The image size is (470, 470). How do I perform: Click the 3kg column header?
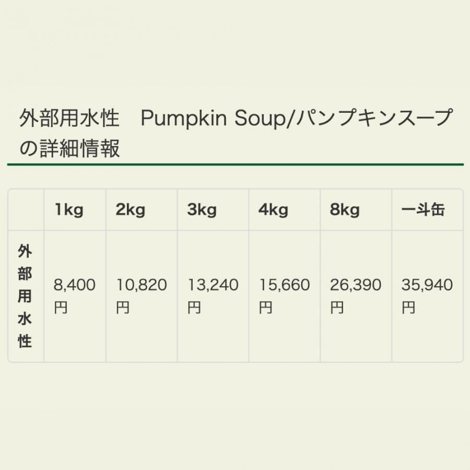[x=213, y=209]
